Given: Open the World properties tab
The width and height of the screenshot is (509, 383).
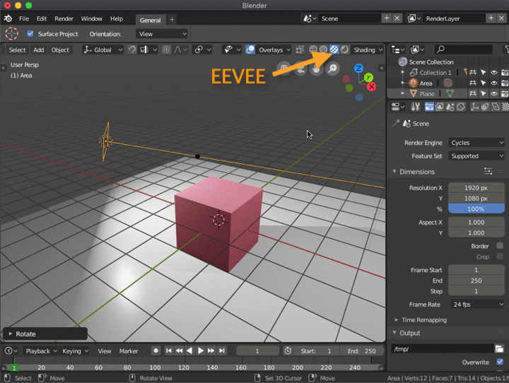Looking at the screenshot, I should 461,107.
